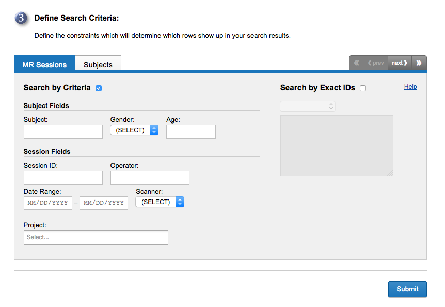445x307 pixels.
Task: Open the Gender dropdown
Action: [x=134, y=130]
